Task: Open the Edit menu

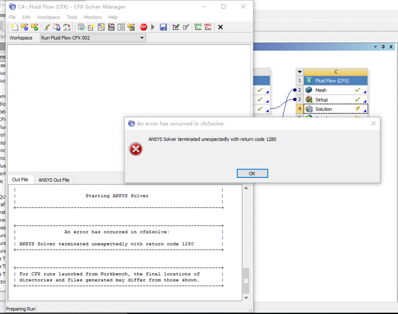Action: [x=26, y=17]
